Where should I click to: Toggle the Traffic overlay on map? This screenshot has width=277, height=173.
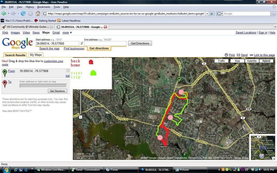pos(222,61)
